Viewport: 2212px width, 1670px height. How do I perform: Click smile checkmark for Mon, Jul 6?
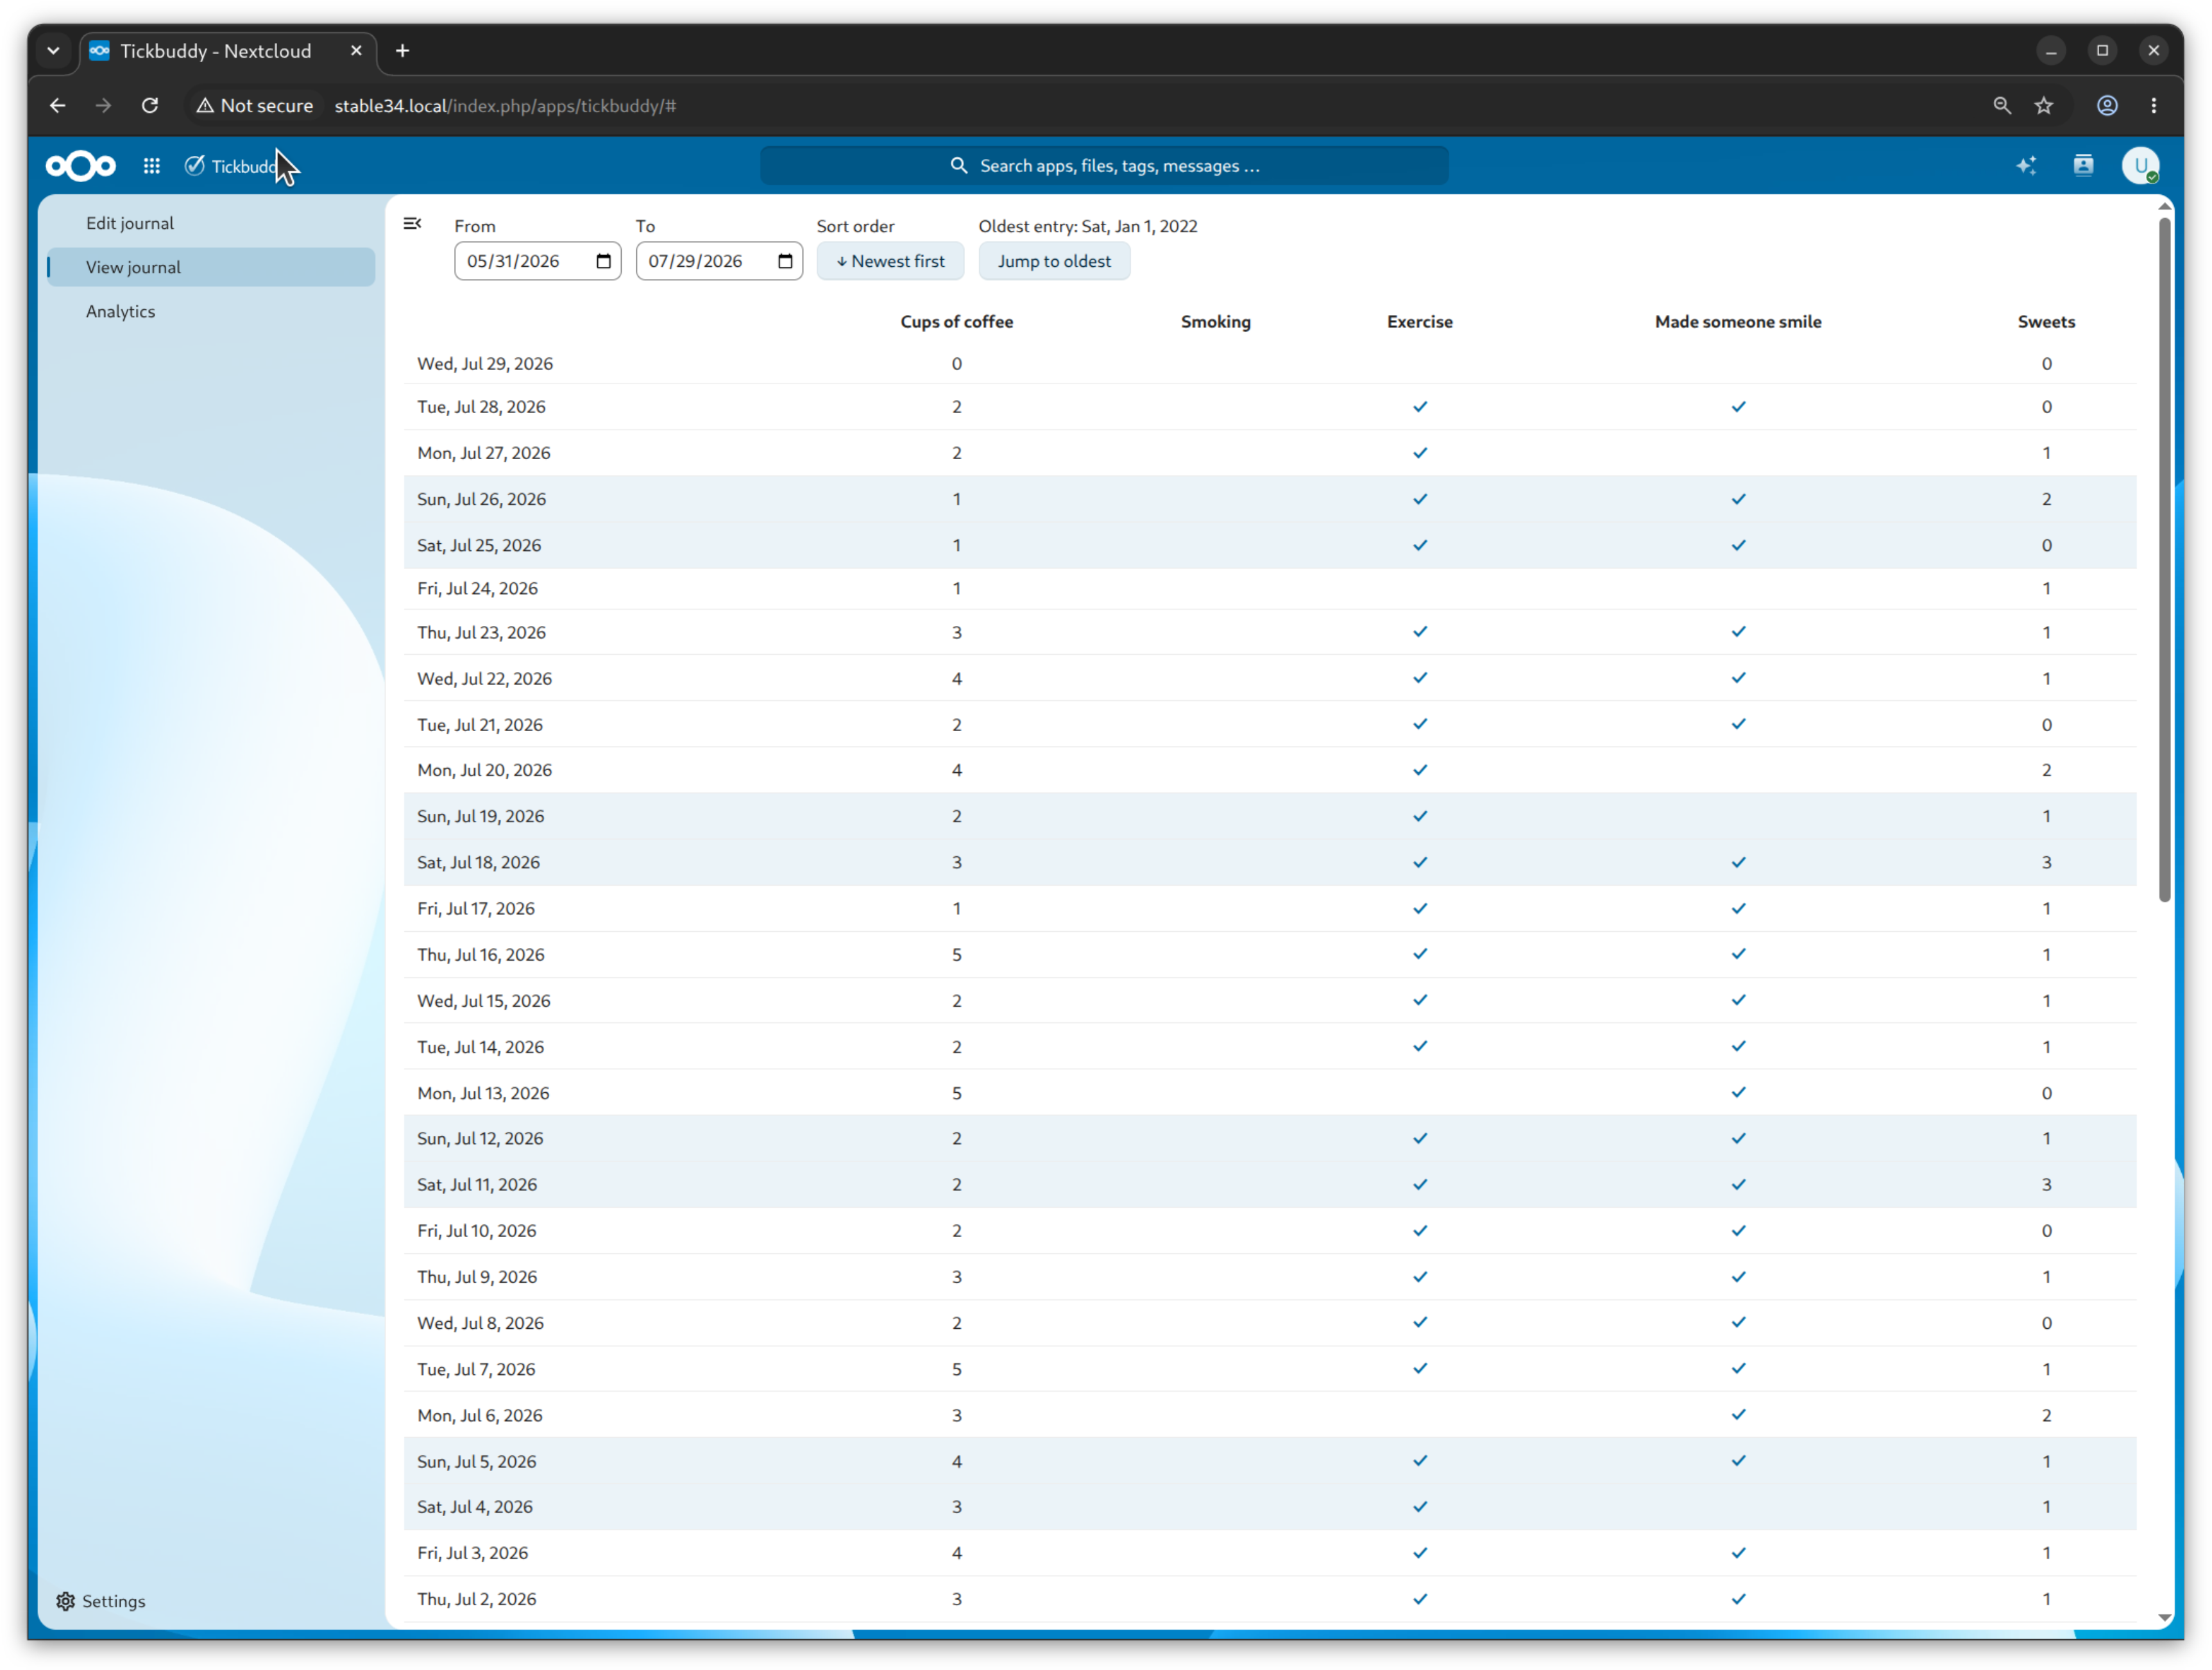pyautogui.click(x=1738, y=1414)
